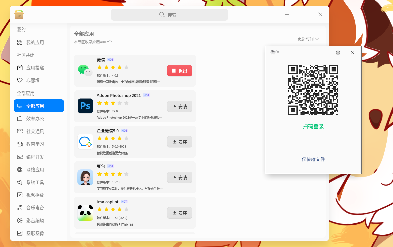Minimize the app store window
This screenshot has width=393, height=247.
pyautogui.click(x=304, y=14)
